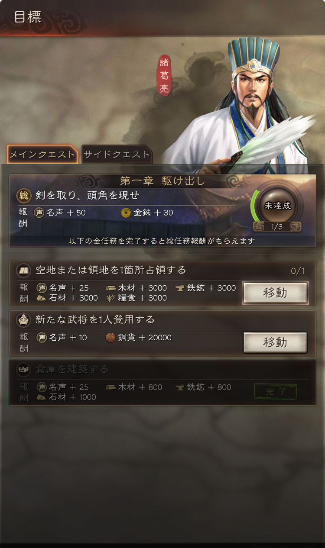
Task: Click the 未達成 progress orb
Action: click(x=277, y=206)
